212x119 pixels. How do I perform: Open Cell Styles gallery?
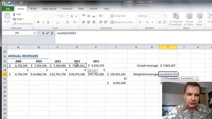coord(199,19)
